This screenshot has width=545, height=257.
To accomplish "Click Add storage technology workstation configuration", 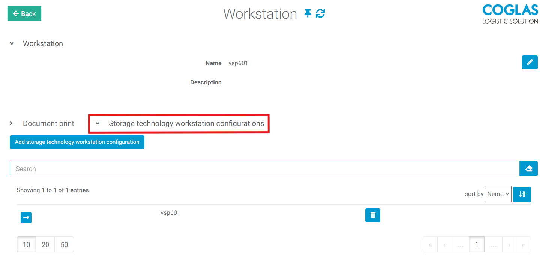I will click(77, 142).
